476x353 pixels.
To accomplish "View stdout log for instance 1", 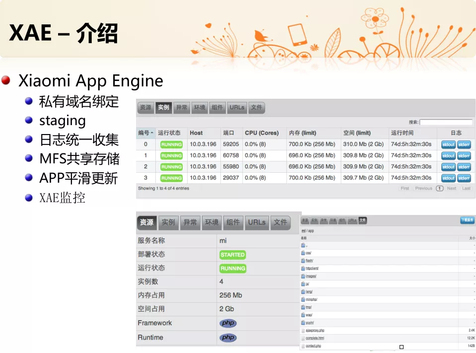I will click(448, 156).
